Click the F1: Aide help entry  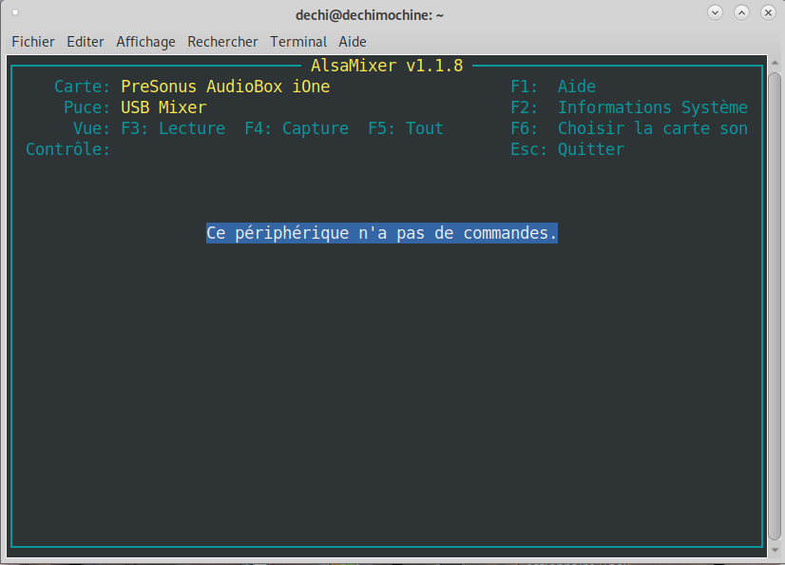tap(553, 87)
